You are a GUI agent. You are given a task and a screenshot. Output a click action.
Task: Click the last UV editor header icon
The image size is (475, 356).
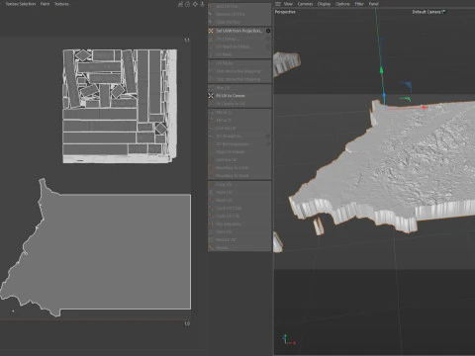coord(202,4)
